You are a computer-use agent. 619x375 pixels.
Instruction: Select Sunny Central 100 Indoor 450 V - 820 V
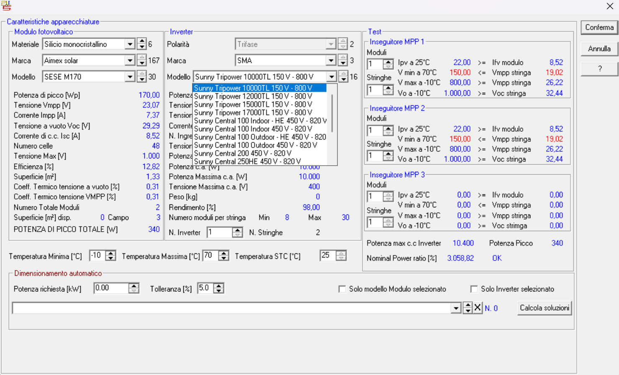click(x=259, y=129)
